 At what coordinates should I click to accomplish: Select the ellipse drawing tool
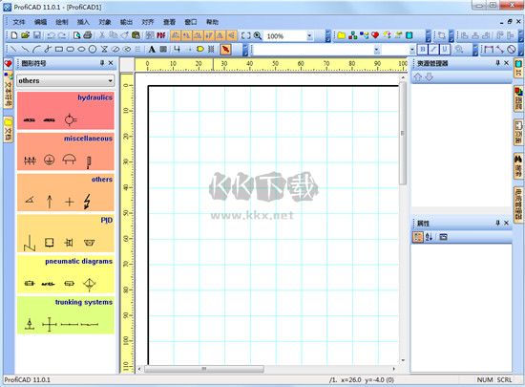click(x=81, y=50)
